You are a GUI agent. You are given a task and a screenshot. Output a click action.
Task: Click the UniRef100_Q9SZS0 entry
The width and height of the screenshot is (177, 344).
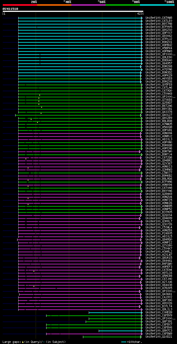[159, 30]
